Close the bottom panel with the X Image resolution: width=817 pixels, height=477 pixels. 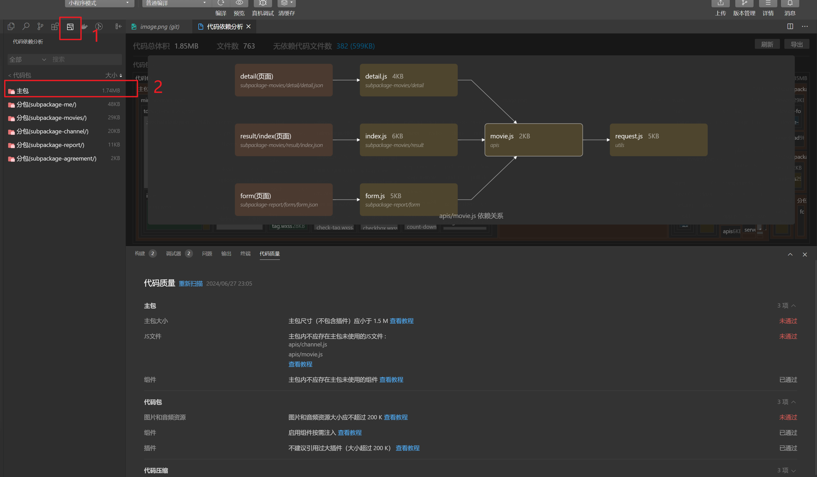[x=805, y=254]
